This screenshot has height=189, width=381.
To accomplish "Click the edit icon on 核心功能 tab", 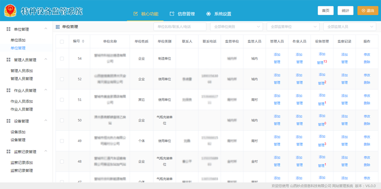I will 136,14.
